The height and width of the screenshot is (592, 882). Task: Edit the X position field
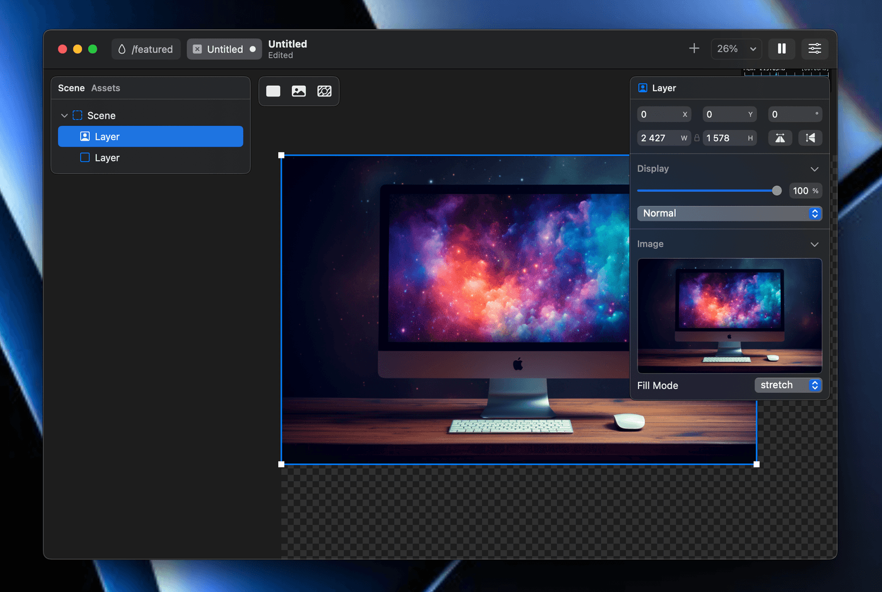click(664, 115)
